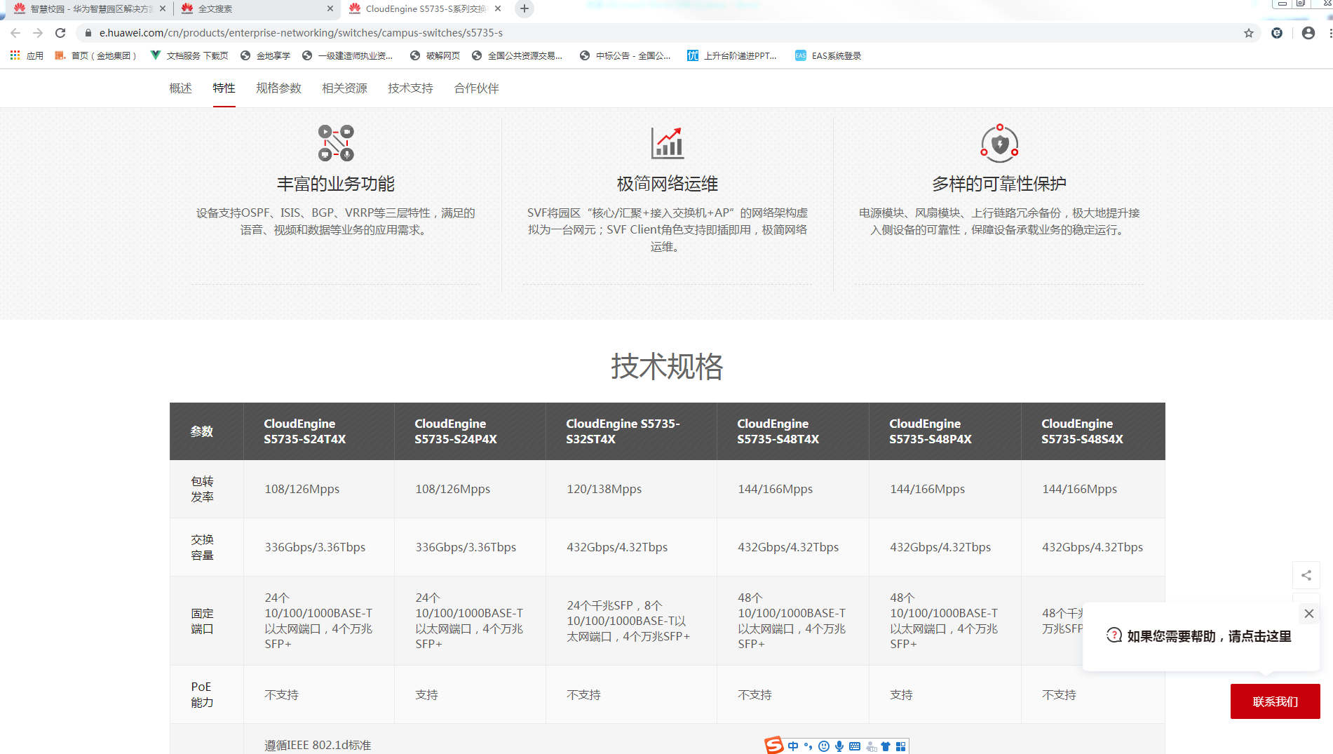Open the 首页（金地集团）bookmark
This screenshot has height=754, width=1333.
95,55
